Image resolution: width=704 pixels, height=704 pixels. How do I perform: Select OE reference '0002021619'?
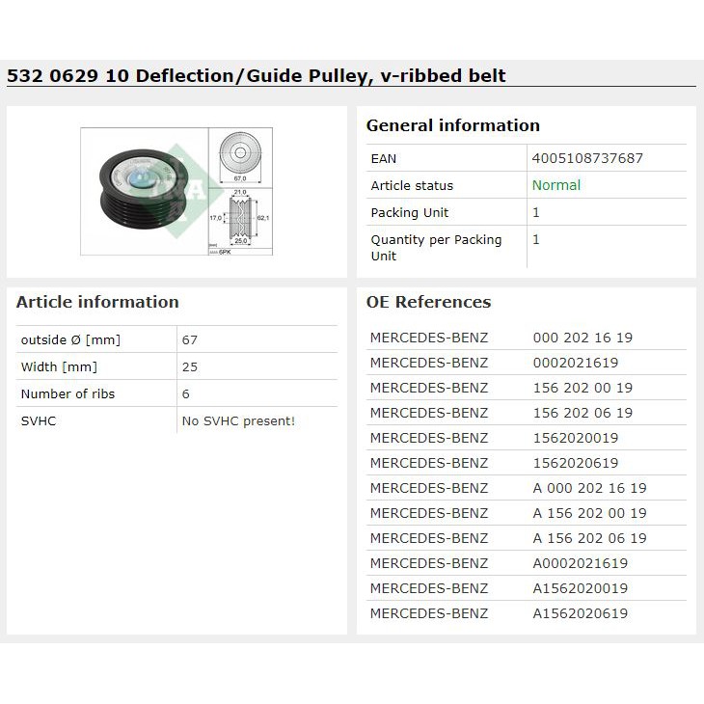(576, 363)
